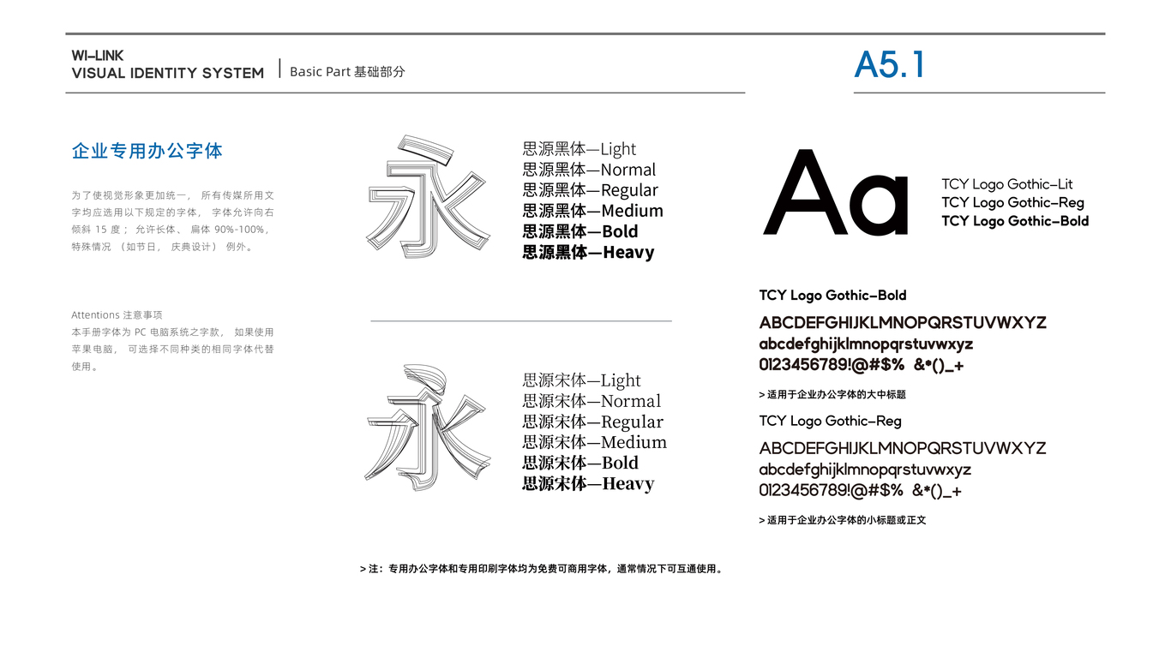Click the note 适用于企业办公字体的小标题或正文
This screenshot has width=1171, height=658.
coord(843,520)
